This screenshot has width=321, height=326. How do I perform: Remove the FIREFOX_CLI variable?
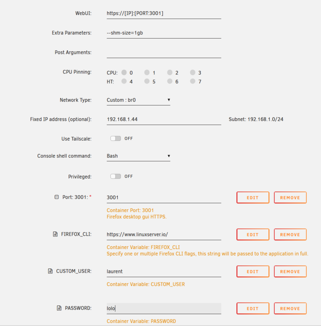tap(290, 235)
